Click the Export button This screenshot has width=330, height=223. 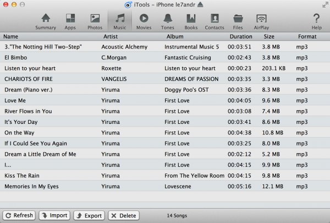(89, 215)
